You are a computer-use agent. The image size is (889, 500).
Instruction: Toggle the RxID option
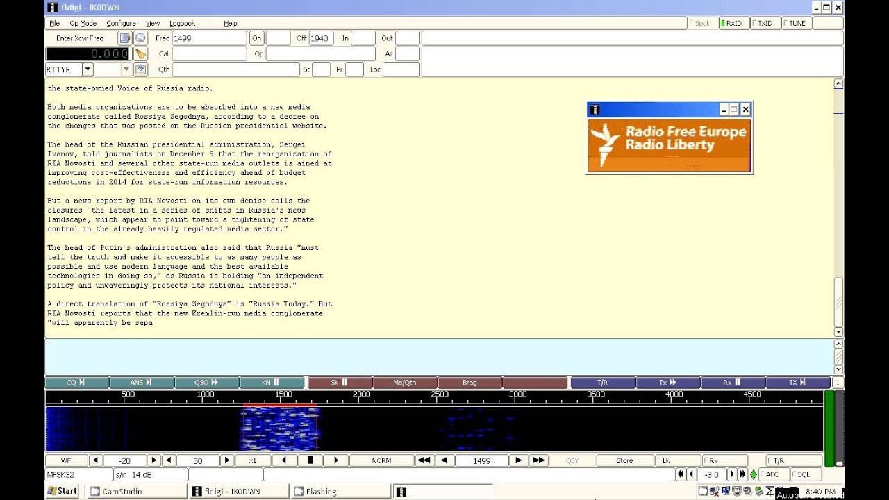[x=733, y=23]
